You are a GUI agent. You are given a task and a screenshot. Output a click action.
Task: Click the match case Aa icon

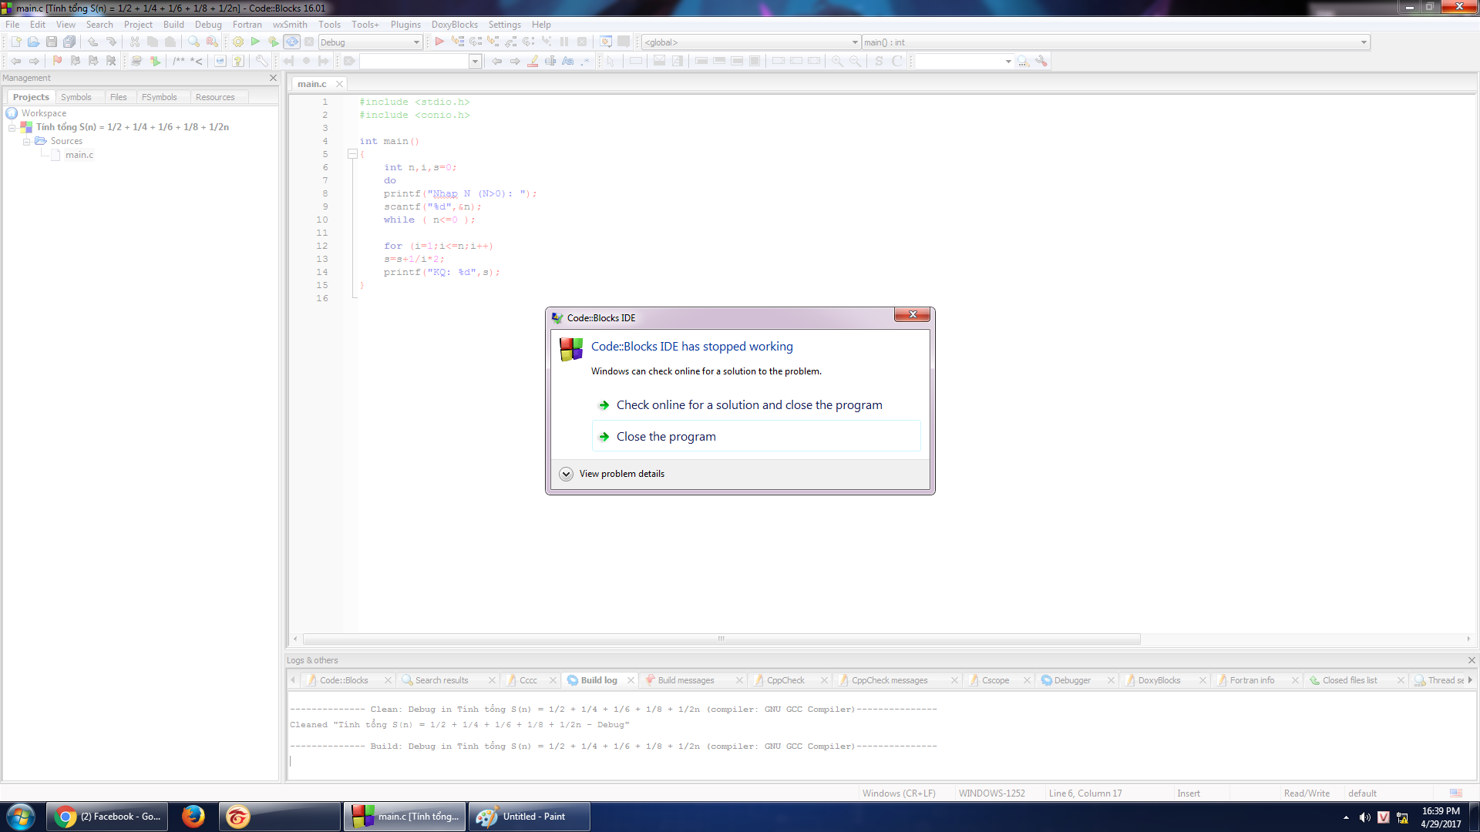pyautogui.click(x=568, y=61)
